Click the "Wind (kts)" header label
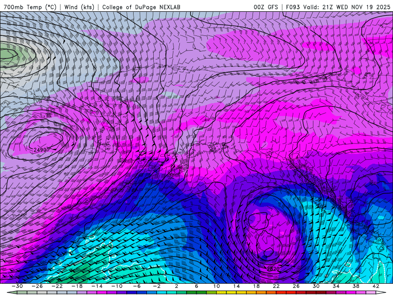Image resolution: width=393 pixels, height=295 pixels. coord(79,7)
